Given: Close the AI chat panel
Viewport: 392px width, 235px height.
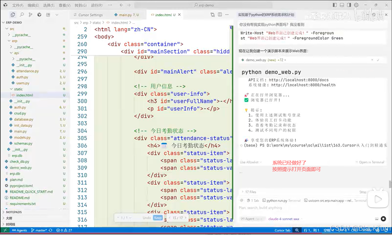Looking at the screenshot, I should (386, 15).
